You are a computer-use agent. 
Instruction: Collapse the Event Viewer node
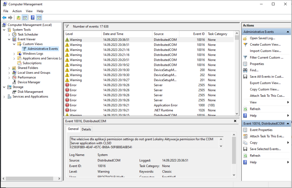(9, 39)
